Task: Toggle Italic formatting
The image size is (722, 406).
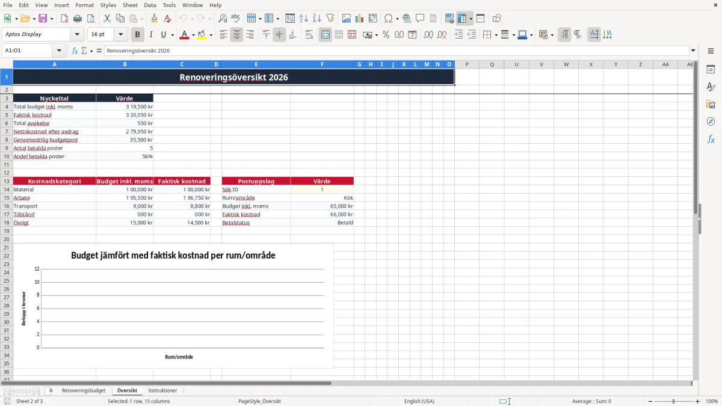Action: [151, 35]
